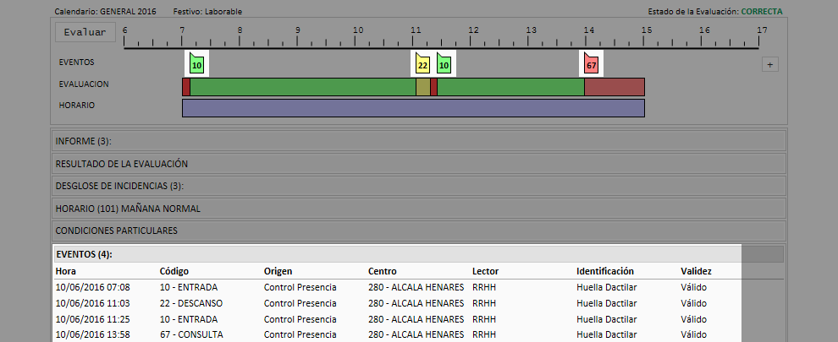The height and width of the screenshot is (342, 838).
Task: Click the Origen column header
Action: point(278,272)
